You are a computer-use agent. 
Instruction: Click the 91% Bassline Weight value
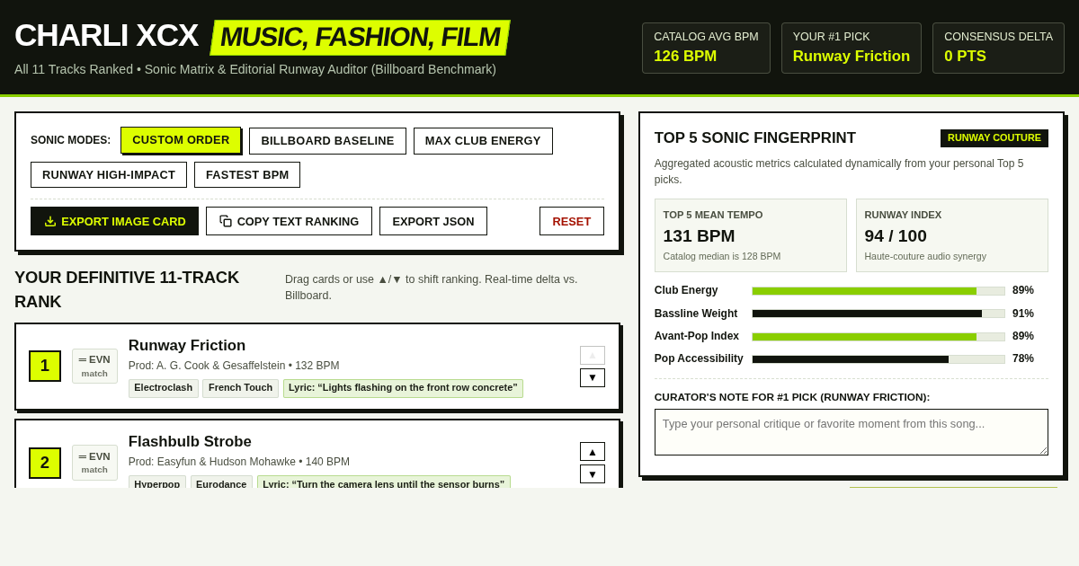click(1023, 314)
